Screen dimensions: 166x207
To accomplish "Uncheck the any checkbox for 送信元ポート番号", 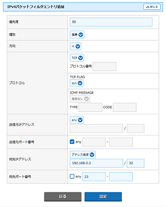I will point(72,142).
